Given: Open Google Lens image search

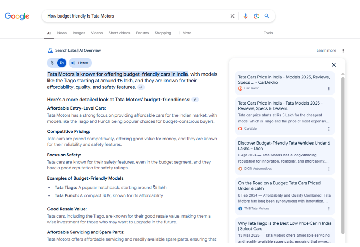Looking at the screenshot, I should (256, 16).
